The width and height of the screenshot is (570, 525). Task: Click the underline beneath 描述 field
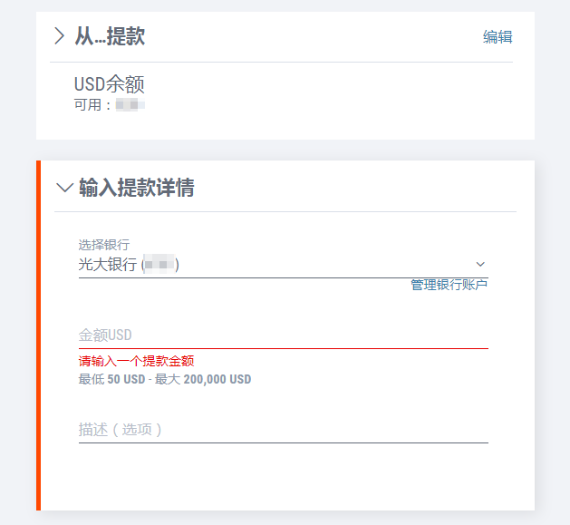point(283,442)
